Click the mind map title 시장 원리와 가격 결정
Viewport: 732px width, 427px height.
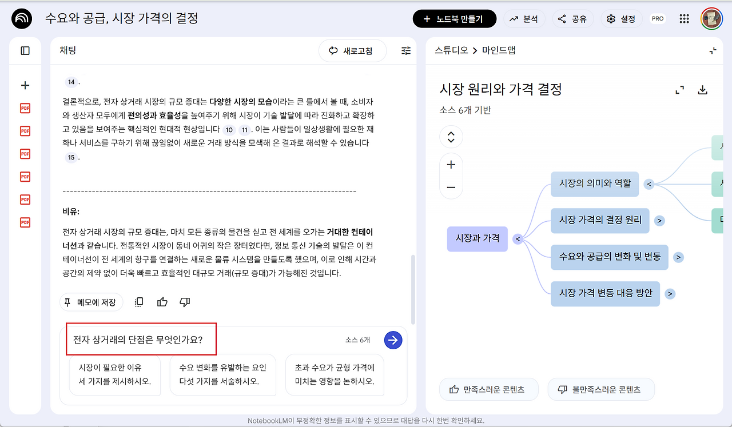click(x=501, y=89)
